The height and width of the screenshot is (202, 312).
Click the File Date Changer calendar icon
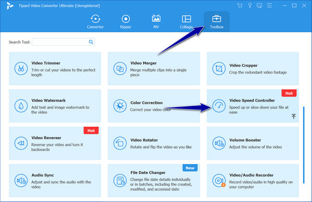coord(120,181)
